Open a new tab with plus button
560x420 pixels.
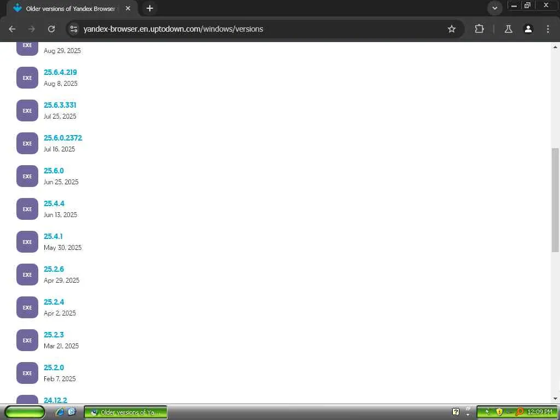[x=150, y=8]
